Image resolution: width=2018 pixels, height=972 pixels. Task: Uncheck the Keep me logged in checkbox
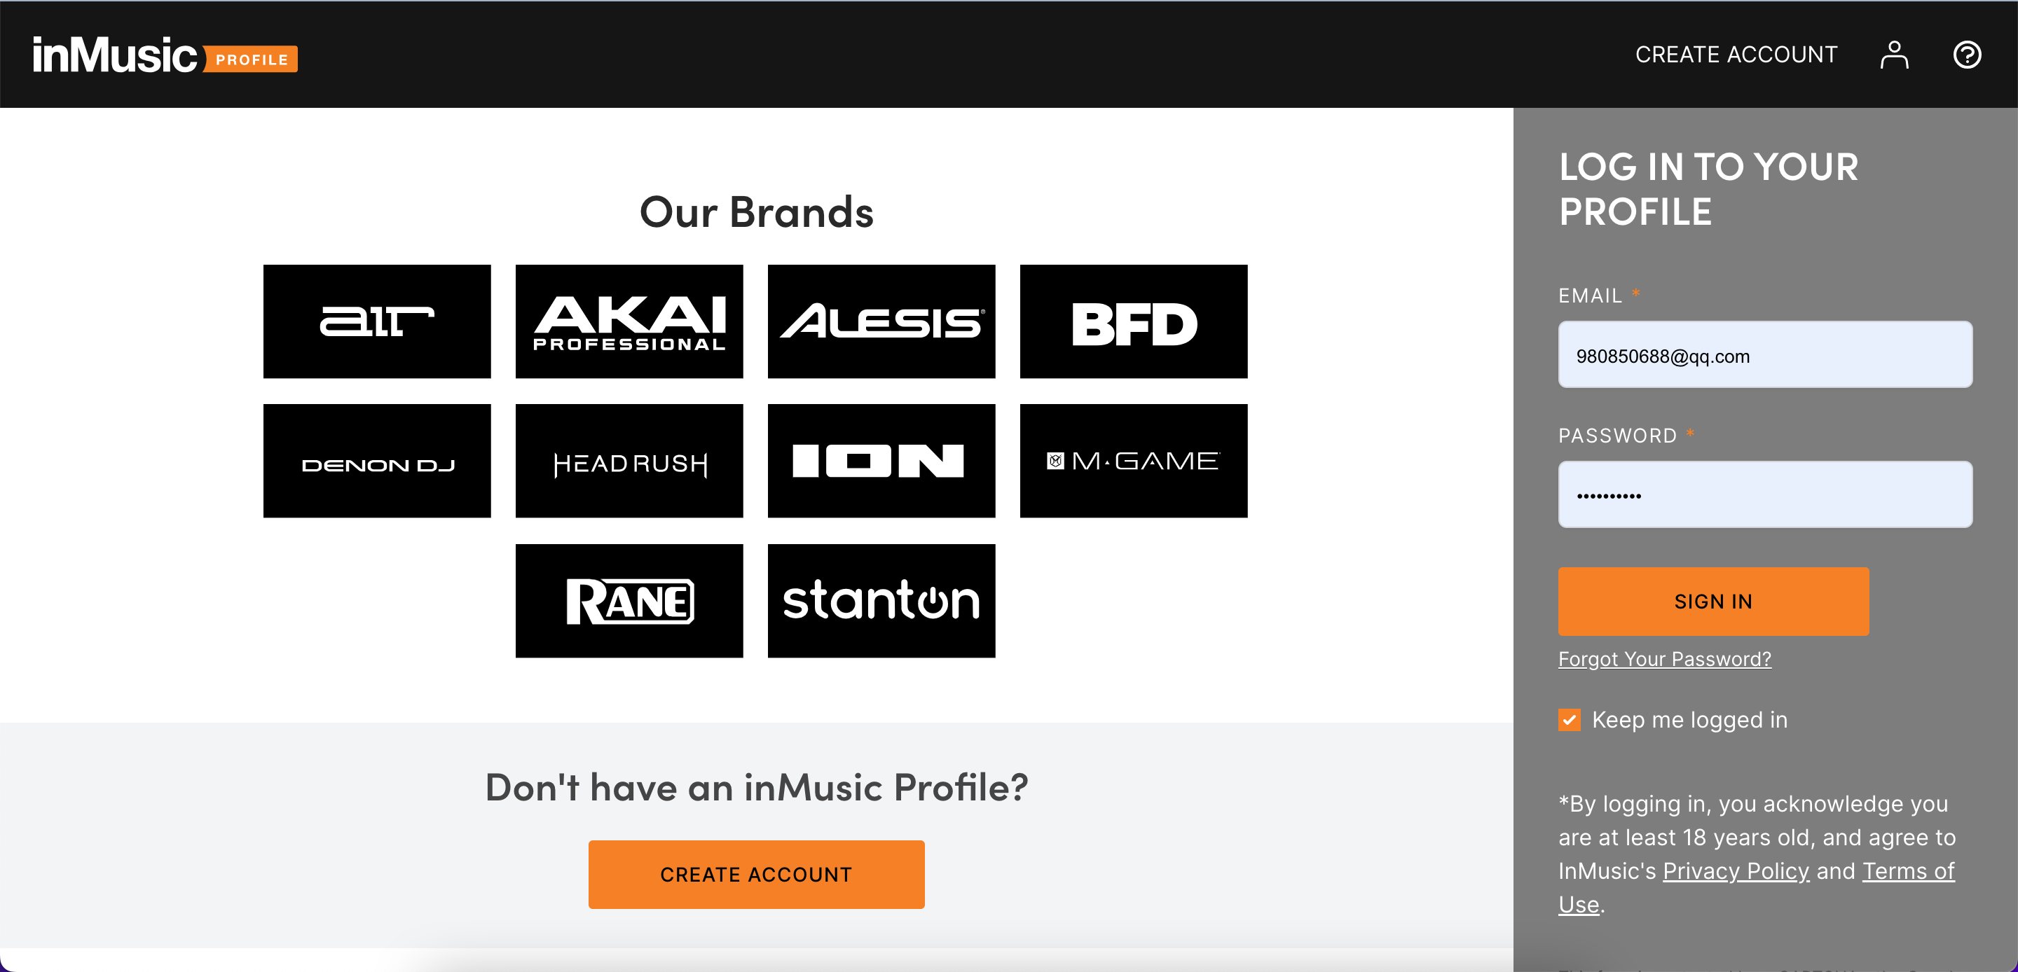[1569, 720]
